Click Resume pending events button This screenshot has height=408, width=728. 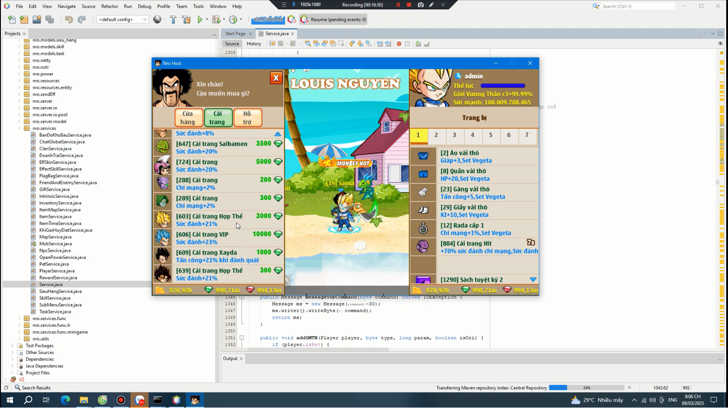(333, 20)
